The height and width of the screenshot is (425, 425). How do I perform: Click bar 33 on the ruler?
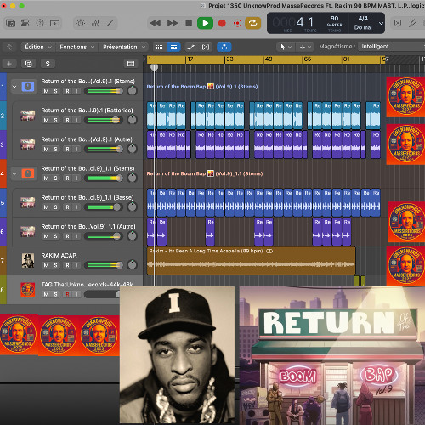coord(229,59)
